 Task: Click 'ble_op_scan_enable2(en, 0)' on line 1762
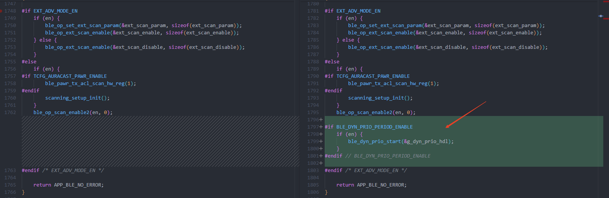(x=72, y=113)
